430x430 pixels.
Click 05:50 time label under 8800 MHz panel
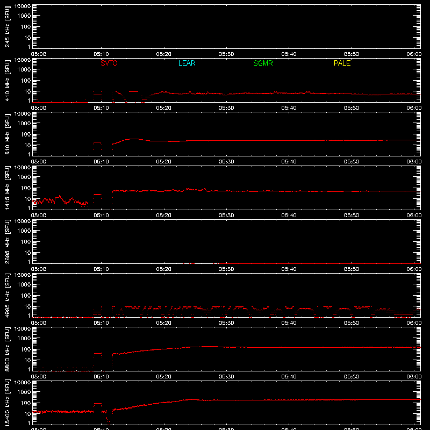click(352, 377)
